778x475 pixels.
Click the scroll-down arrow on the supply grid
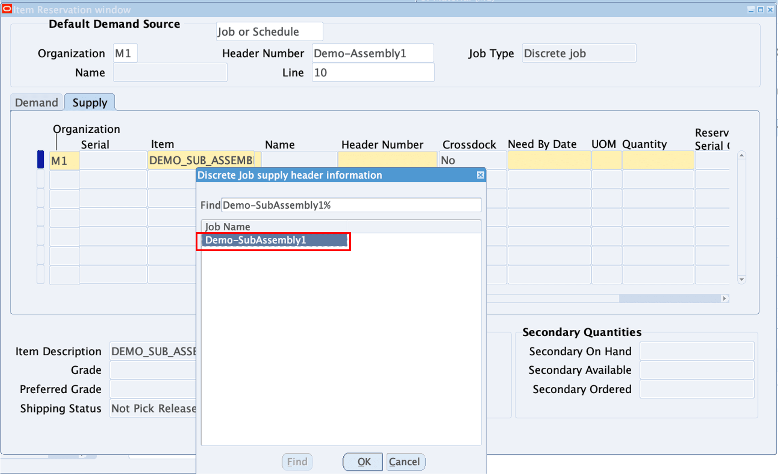pos(741,280)
